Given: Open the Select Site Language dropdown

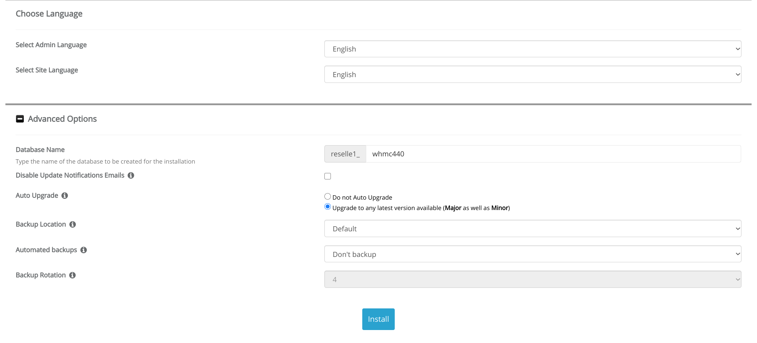Looking at the screenshot, I should (532, 75).
